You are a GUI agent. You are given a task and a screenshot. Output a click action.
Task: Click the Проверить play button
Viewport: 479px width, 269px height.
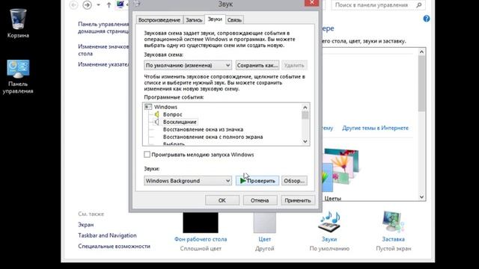coord(257,181)
